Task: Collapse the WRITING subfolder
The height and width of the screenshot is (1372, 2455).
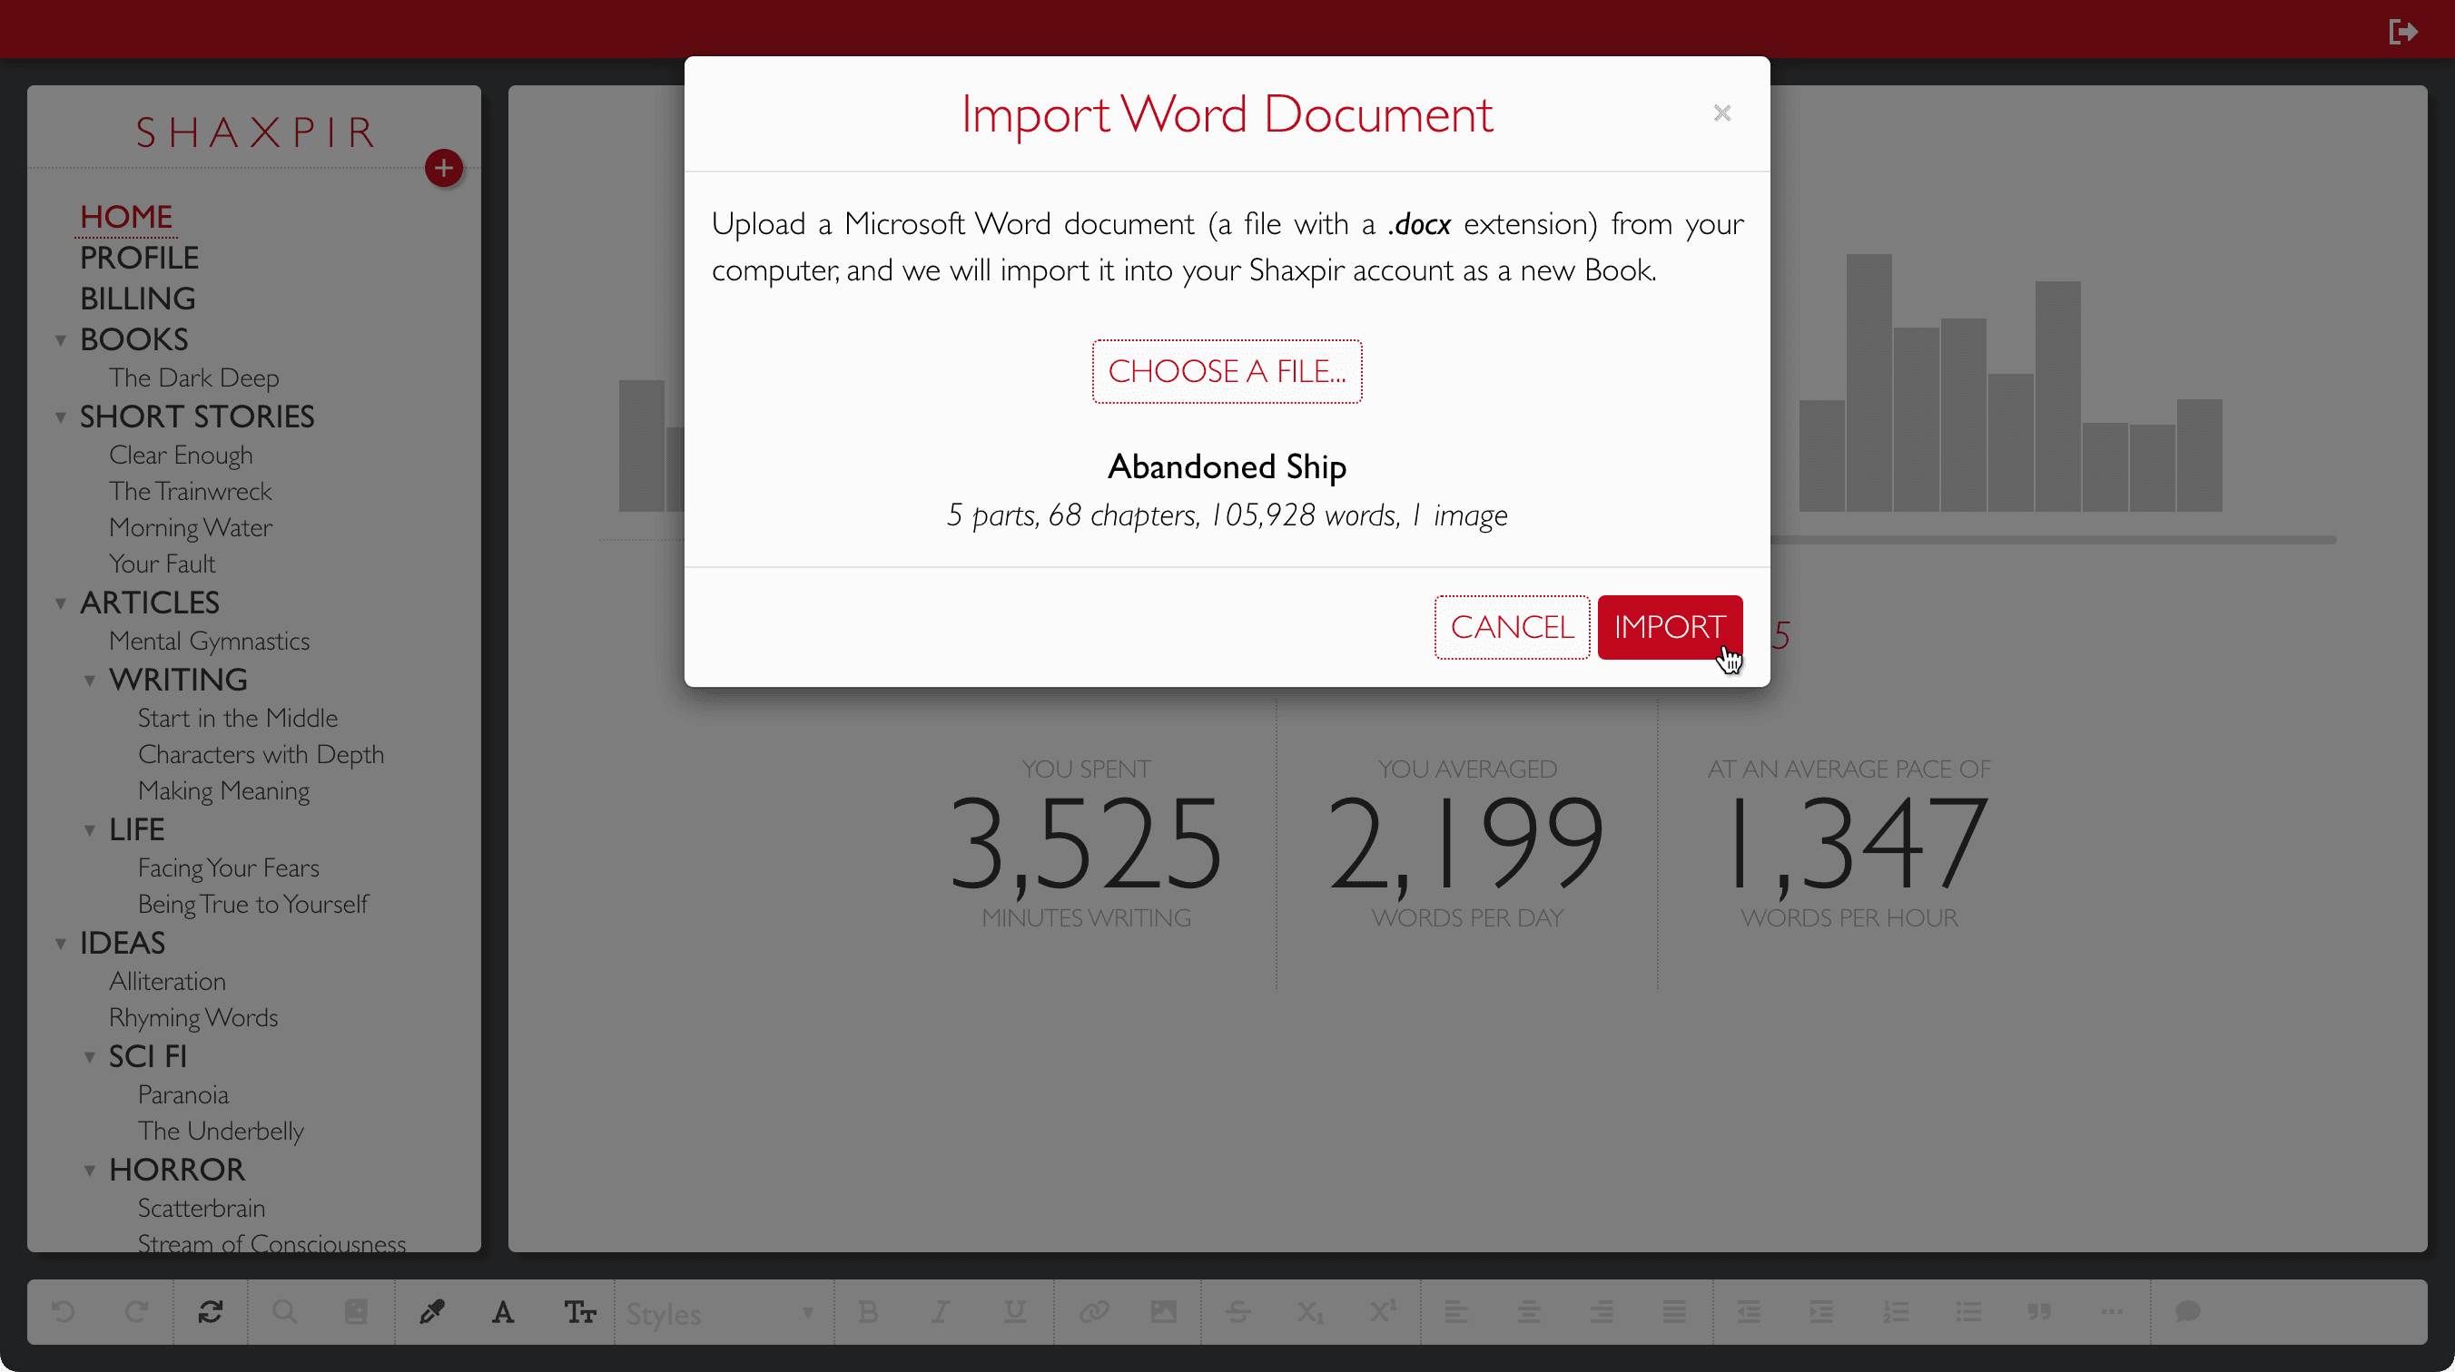Action: 90,681
